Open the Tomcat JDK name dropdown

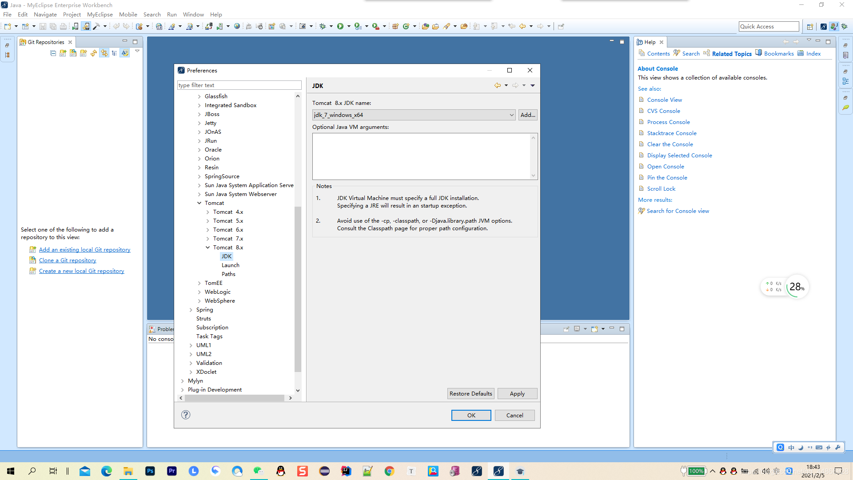[511, 115]
